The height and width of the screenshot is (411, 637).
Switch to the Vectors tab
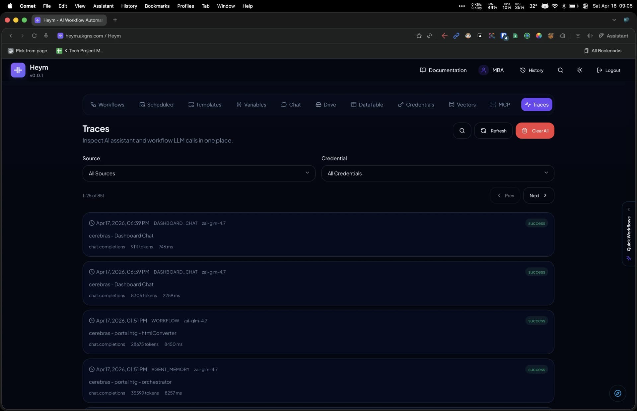coord(462,104)
